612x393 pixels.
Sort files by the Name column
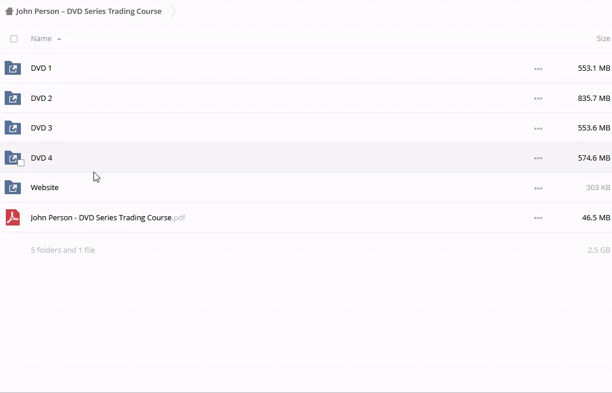click(x=41, y=39)
